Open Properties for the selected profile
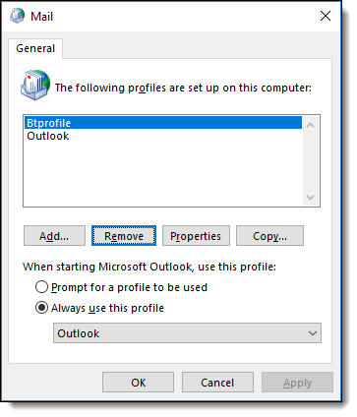 coord(196,236)
